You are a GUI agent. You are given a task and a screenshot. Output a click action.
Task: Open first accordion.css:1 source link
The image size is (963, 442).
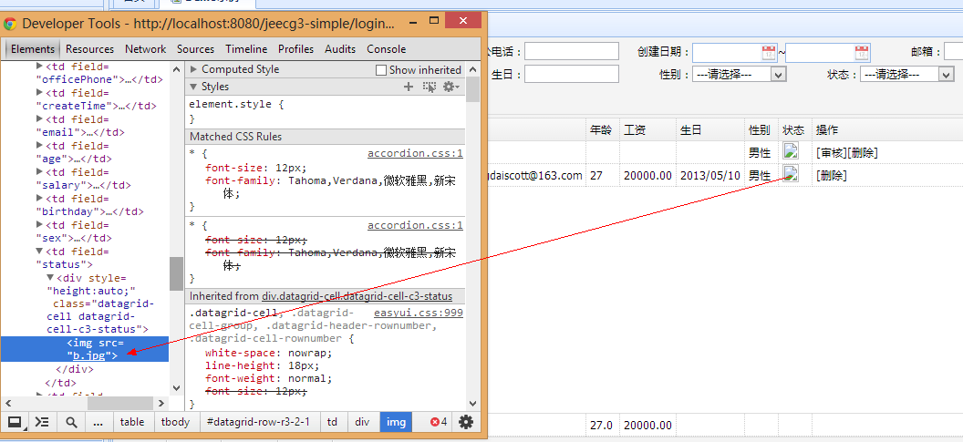click(415, 153)
